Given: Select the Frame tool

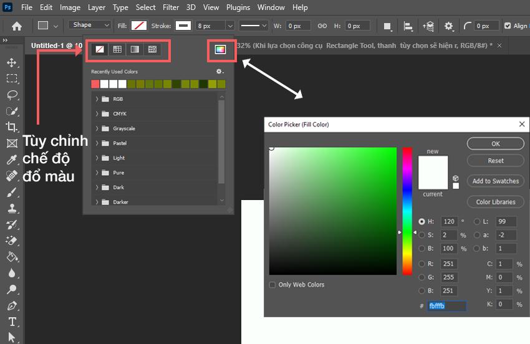Looking at the screenshot, I should click(x=12, y=143).
